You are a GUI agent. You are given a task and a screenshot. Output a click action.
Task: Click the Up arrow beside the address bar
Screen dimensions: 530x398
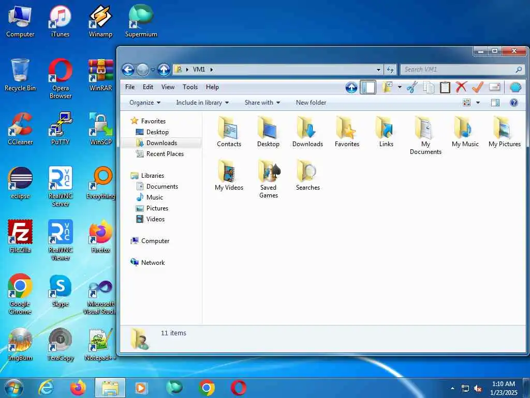[164, 70]
